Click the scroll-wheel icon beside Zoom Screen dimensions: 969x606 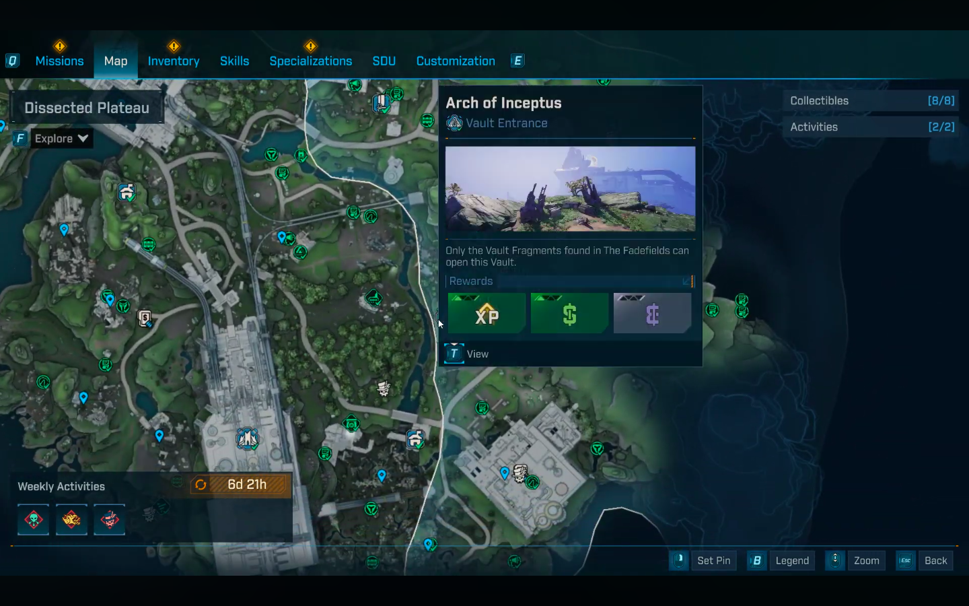(x=835, y=560)
